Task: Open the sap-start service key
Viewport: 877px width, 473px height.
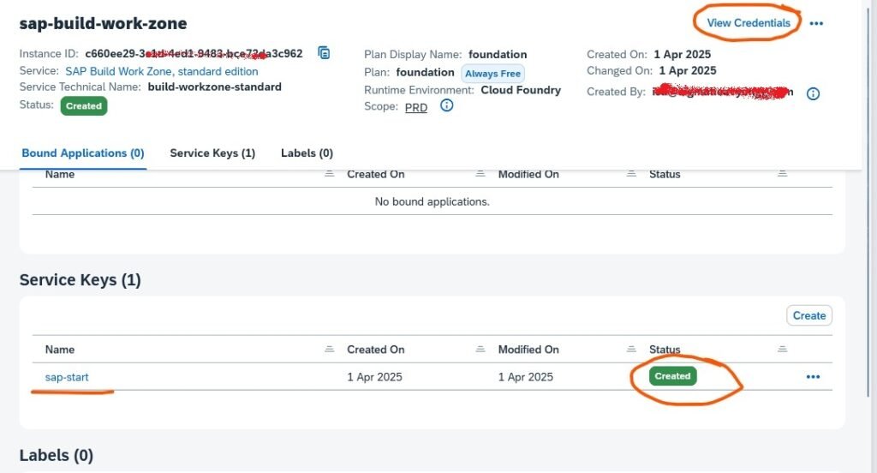Action: (x=67, y=377)
